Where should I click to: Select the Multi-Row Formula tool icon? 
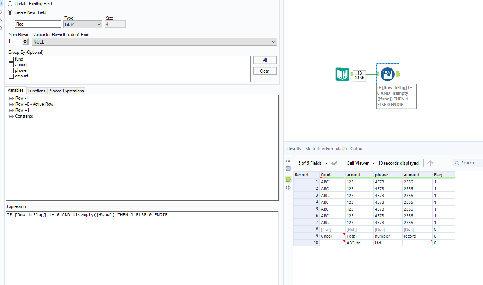click(x=387, y=74)
